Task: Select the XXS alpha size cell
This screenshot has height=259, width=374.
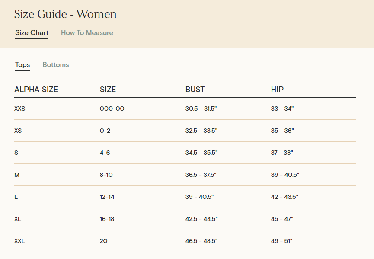Action: [x=20, y=109]
